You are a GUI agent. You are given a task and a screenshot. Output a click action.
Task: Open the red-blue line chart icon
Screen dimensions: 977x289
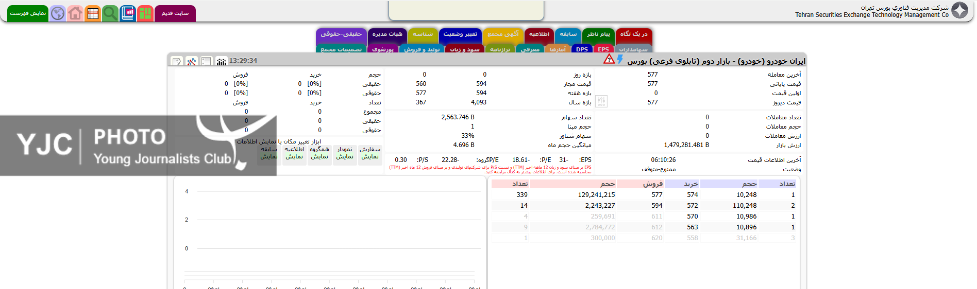[x=192, y=61]
